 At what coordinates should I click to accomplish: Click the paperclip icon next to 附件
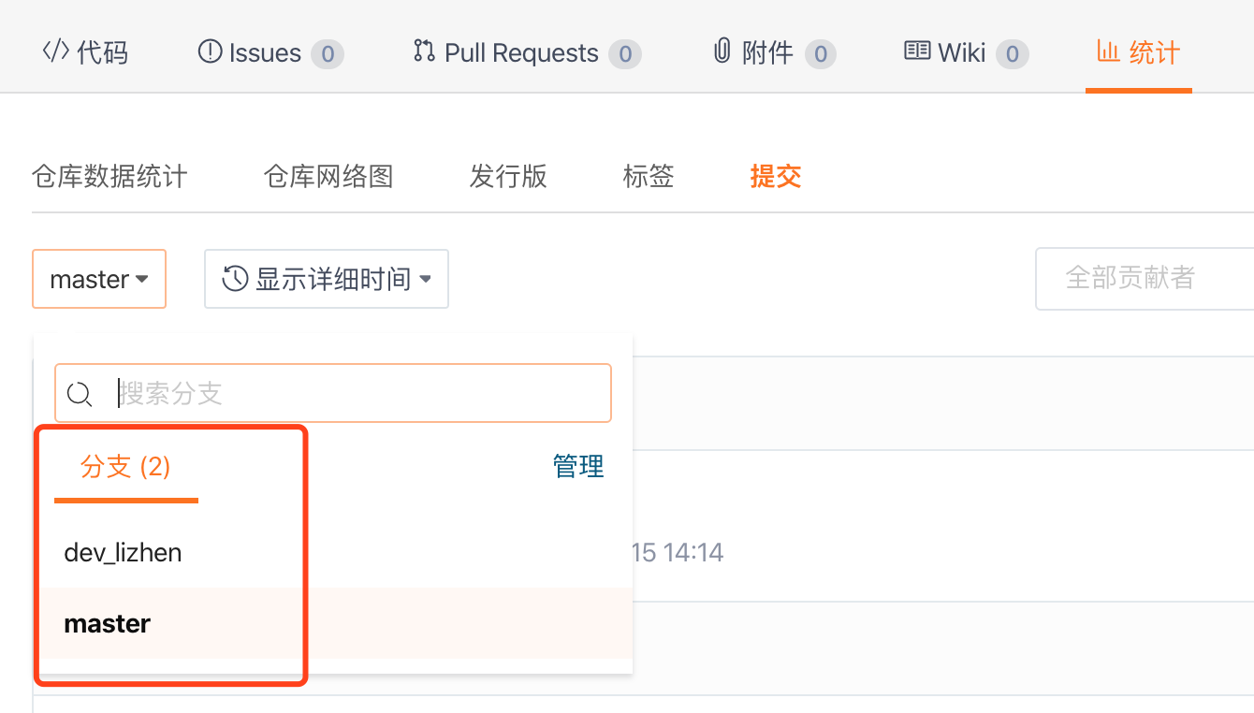(721, 52)
